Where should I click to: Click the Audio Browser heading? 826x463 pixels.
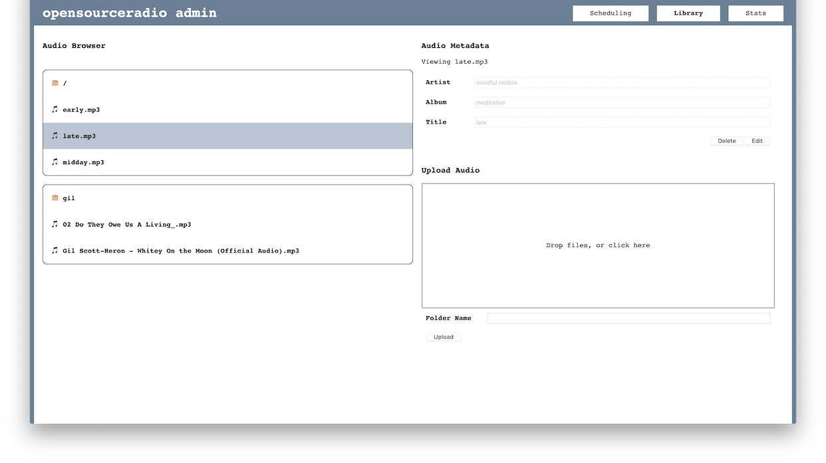click(x=74, y=46)
